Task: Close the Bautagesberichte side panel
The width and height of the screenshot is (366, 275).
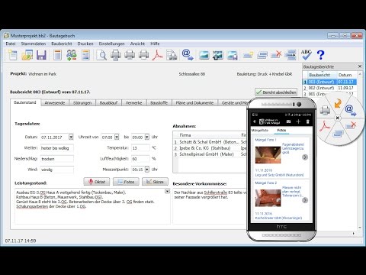Action: [x=360, y=66]
